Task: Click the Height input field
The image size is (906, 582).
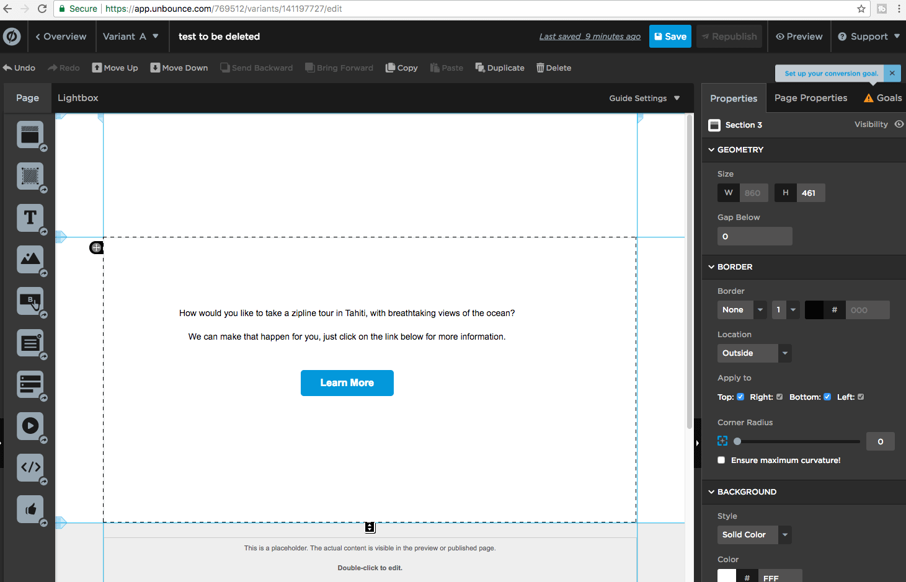Action: pos(811,193)
